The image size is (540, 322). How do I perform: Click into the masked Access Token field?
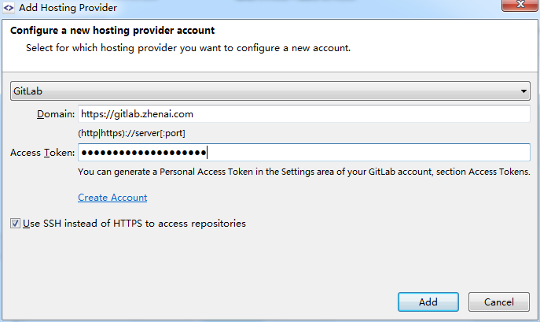coord(304,152)
